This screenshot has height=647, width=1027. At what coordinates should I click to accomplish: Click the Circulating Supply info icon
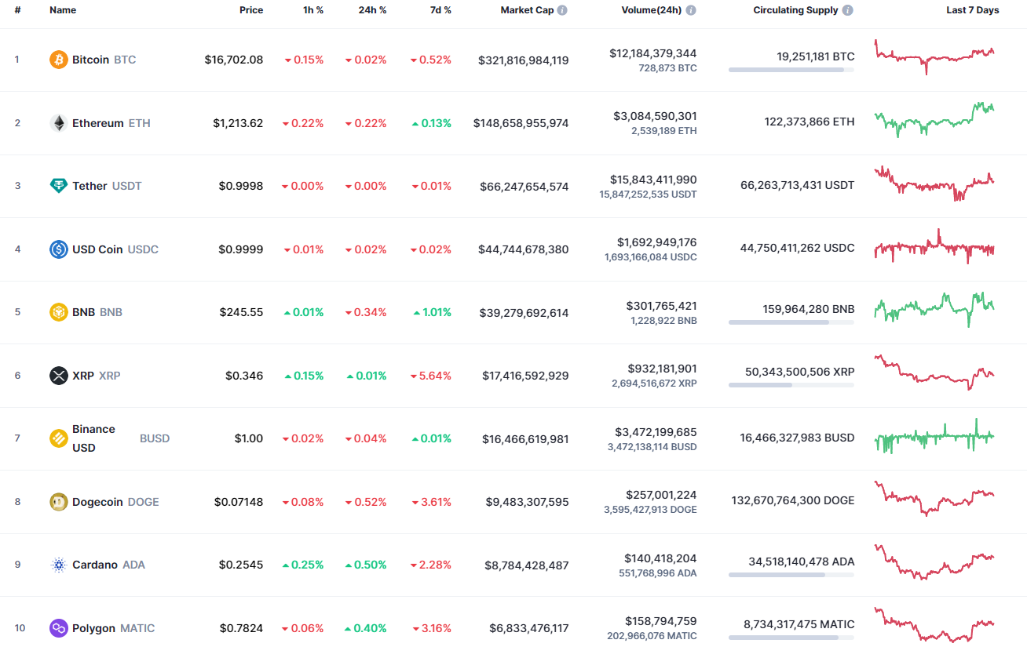[846, 10]
